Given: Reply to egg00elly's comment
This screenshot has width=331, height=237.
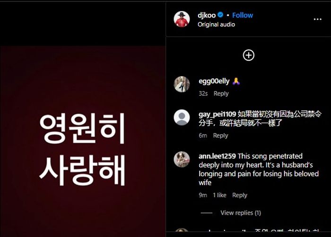Looking at the screenshot, I should pyautogui.click(x=221, y=93).
